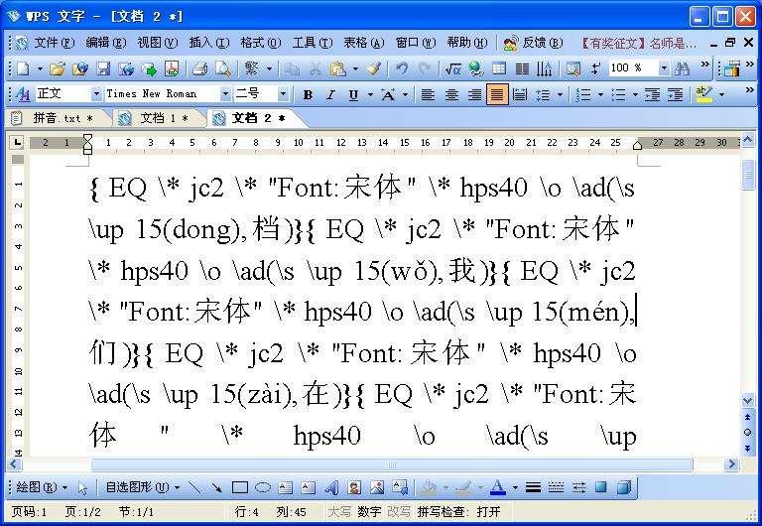Toggle Bold formatting

(x=308, y=94)
